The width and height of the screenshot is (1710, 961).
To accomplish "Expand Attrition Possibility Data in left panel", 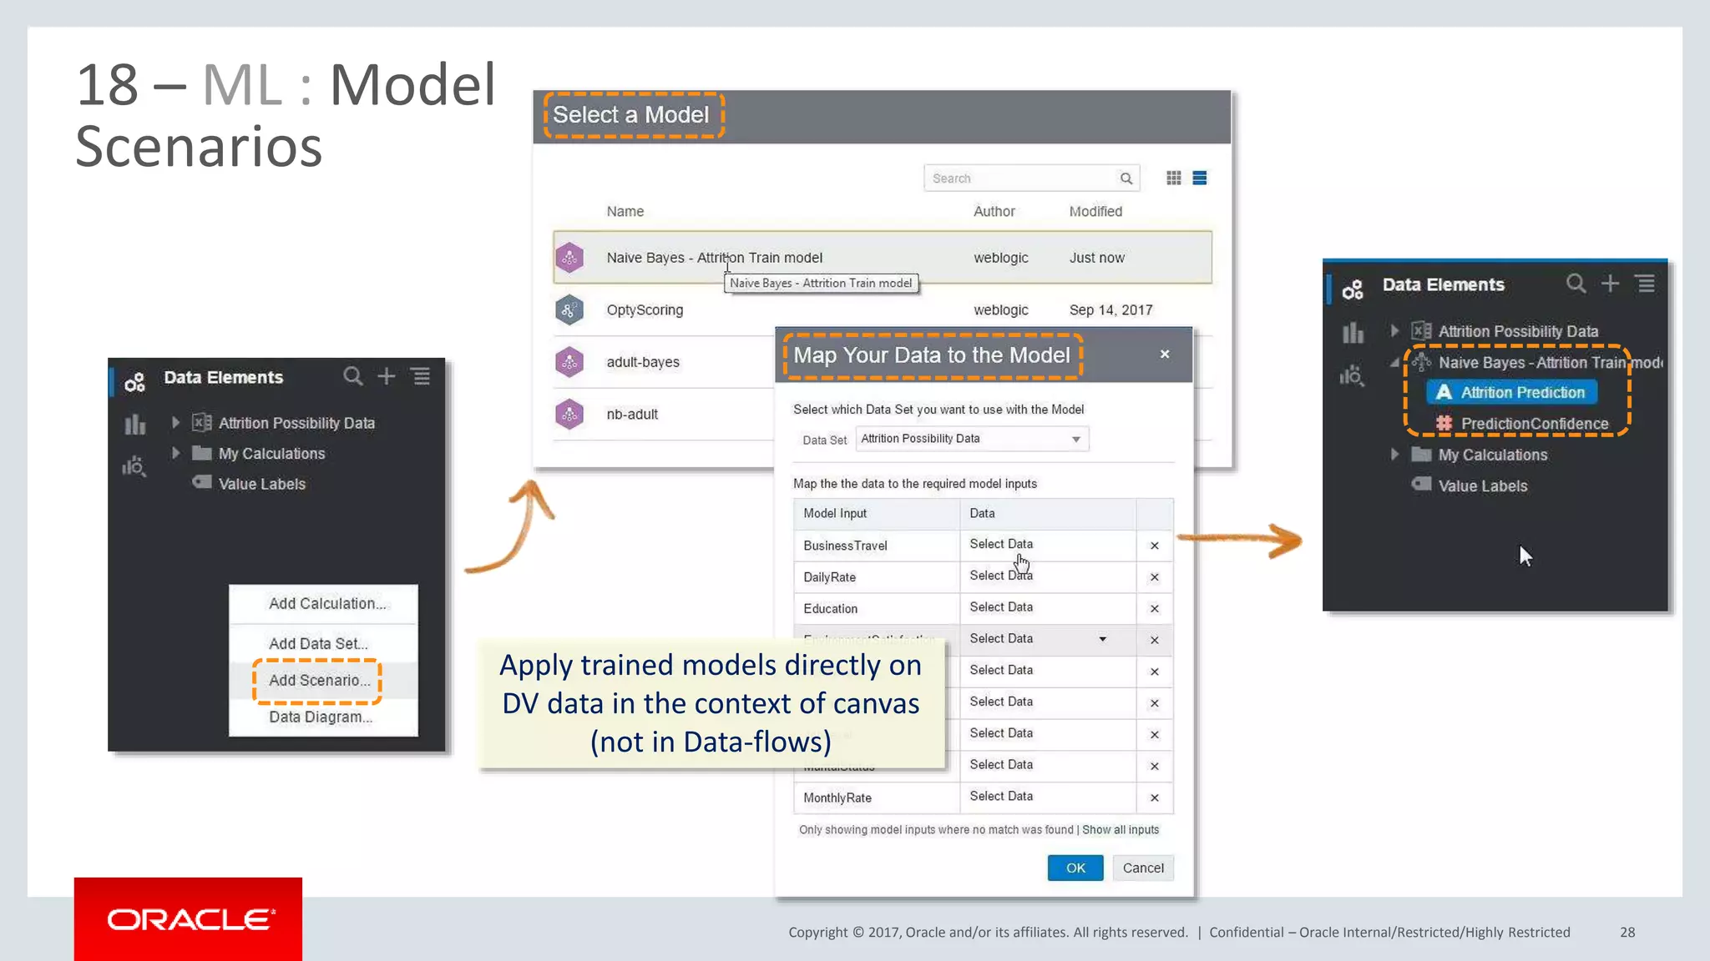I will 175,423.
